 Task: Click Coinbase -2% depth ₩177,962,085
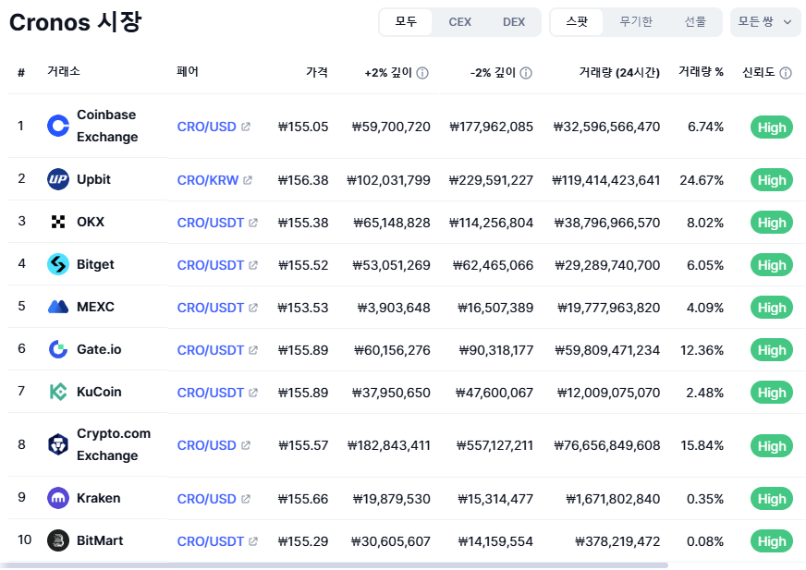[x=492, y=127]
